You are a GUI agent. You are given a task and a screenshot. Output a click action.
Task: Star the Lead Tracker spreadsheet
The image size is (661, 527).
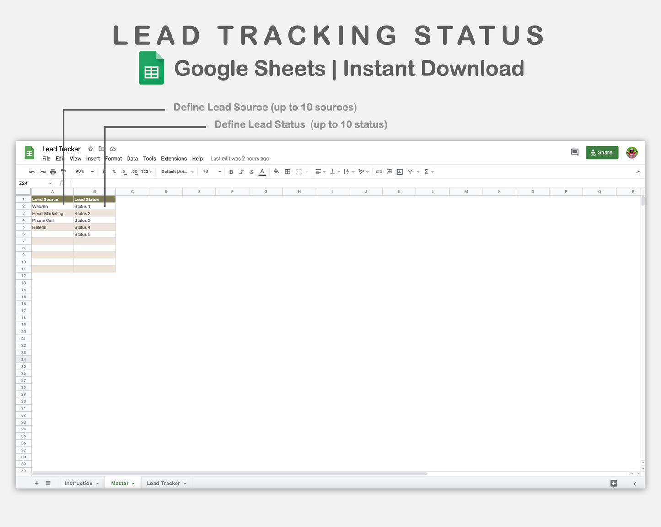90,149
